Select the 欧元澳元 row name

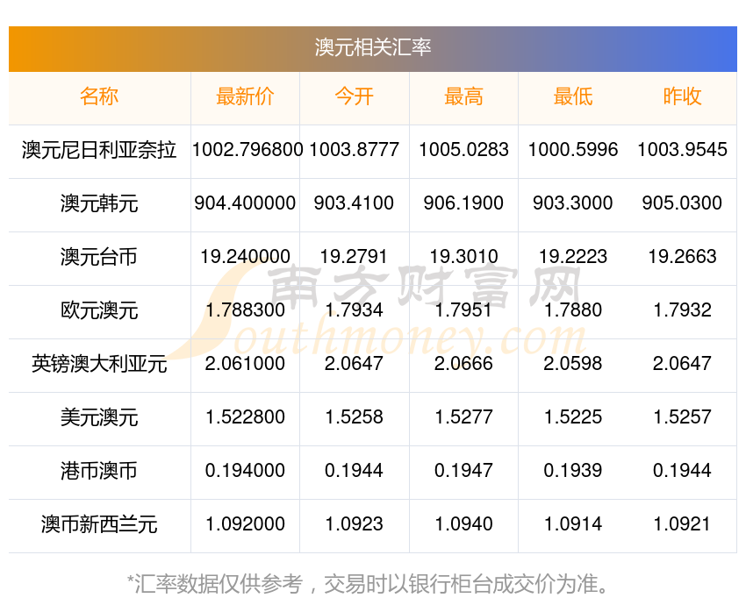coord(99,310)
